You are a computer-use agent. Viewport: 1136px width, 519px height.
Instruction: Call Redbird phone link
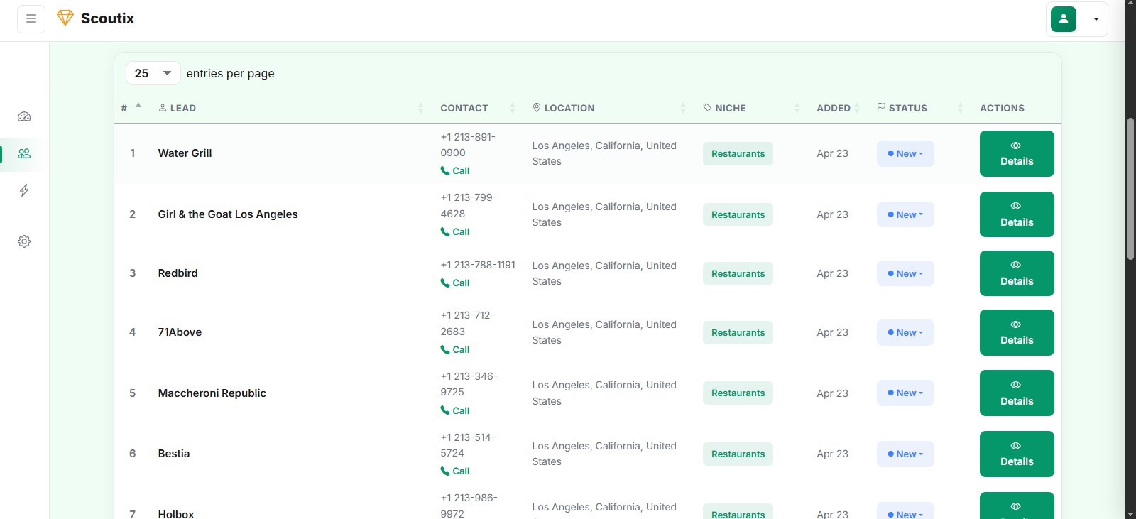[455, 283]
